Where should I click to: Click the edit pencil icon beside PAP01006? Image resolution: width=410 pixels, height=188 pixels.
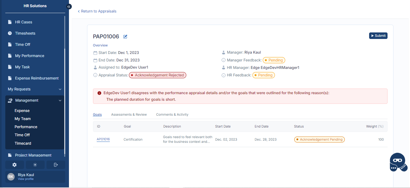pyautogui.click(x=125, y=37)
